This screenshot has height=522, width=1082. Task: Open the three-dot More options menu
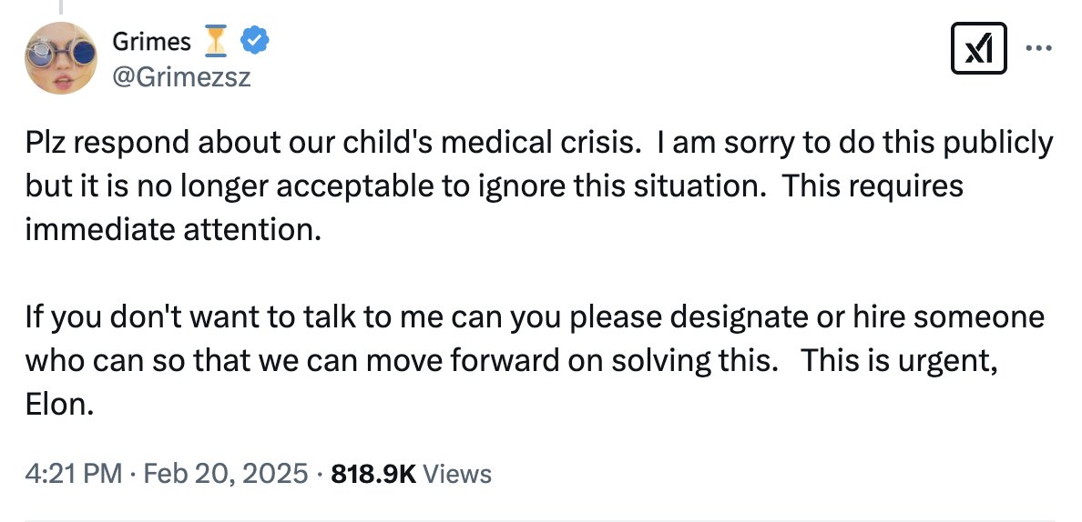point(1038,47)
